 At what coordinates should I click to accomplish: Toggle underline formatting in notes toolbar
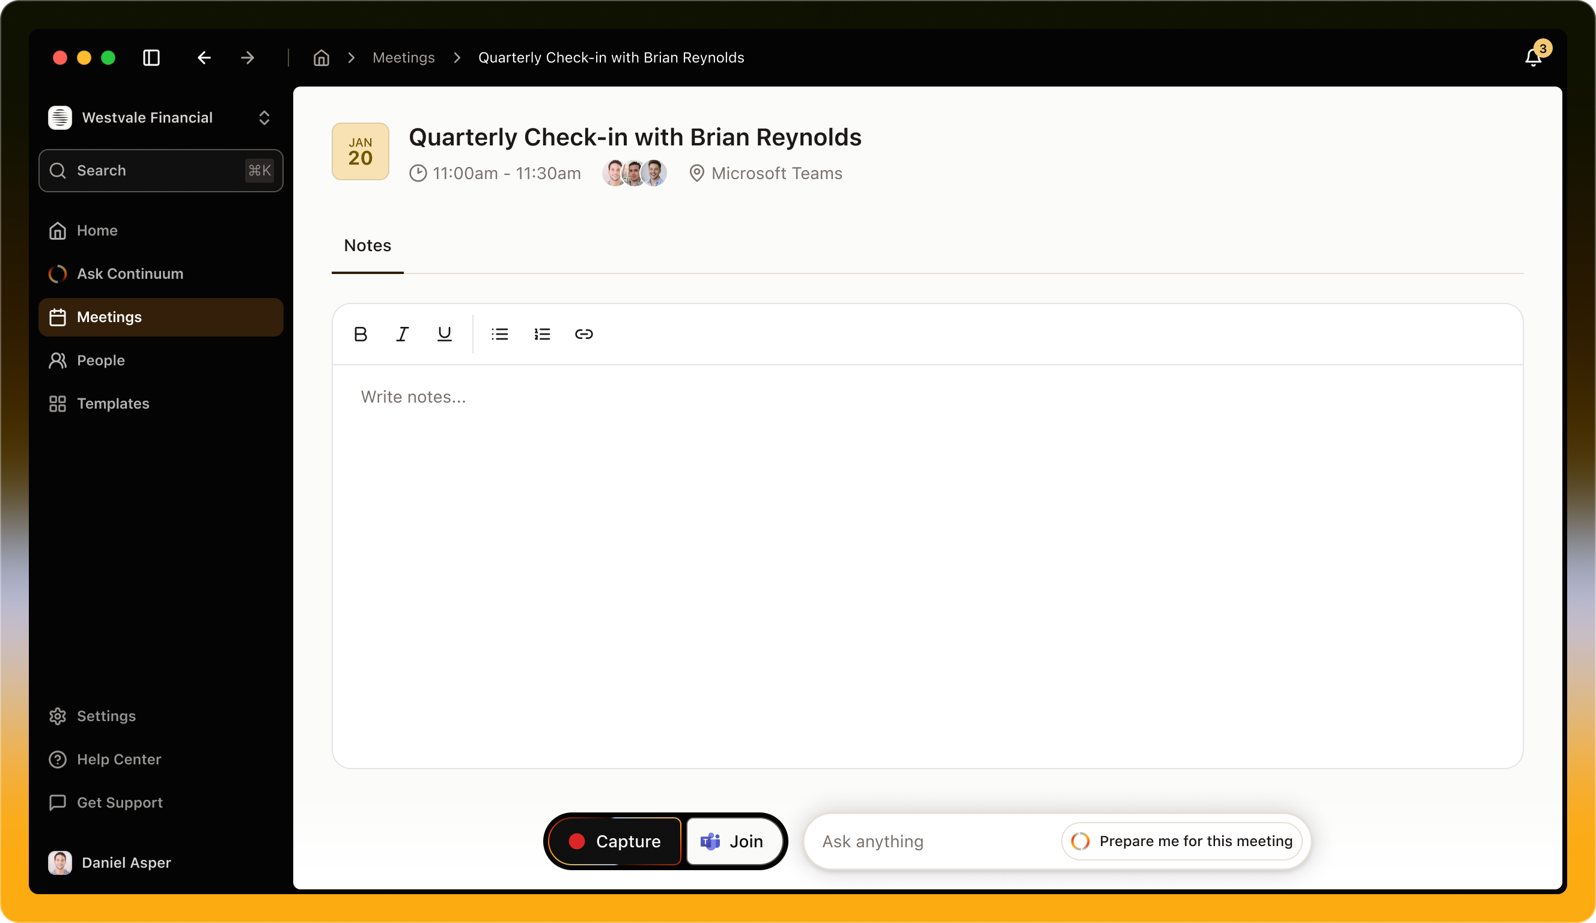[445, 334]
